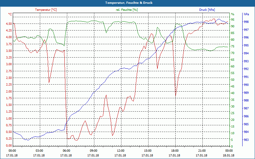Click the '0,00' temperature axis value
Image resolution: width=255 pixels, height=159 pixels.
pos(9,146)
